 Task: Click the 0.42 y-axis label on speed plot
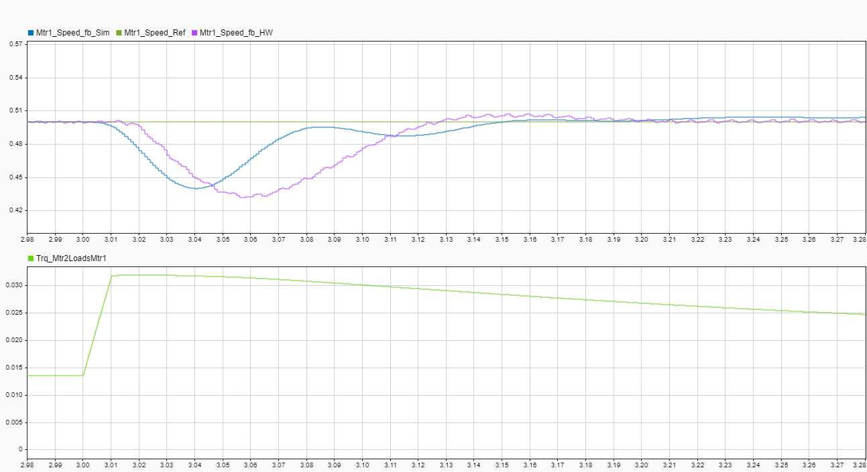(x=15, y=210)
